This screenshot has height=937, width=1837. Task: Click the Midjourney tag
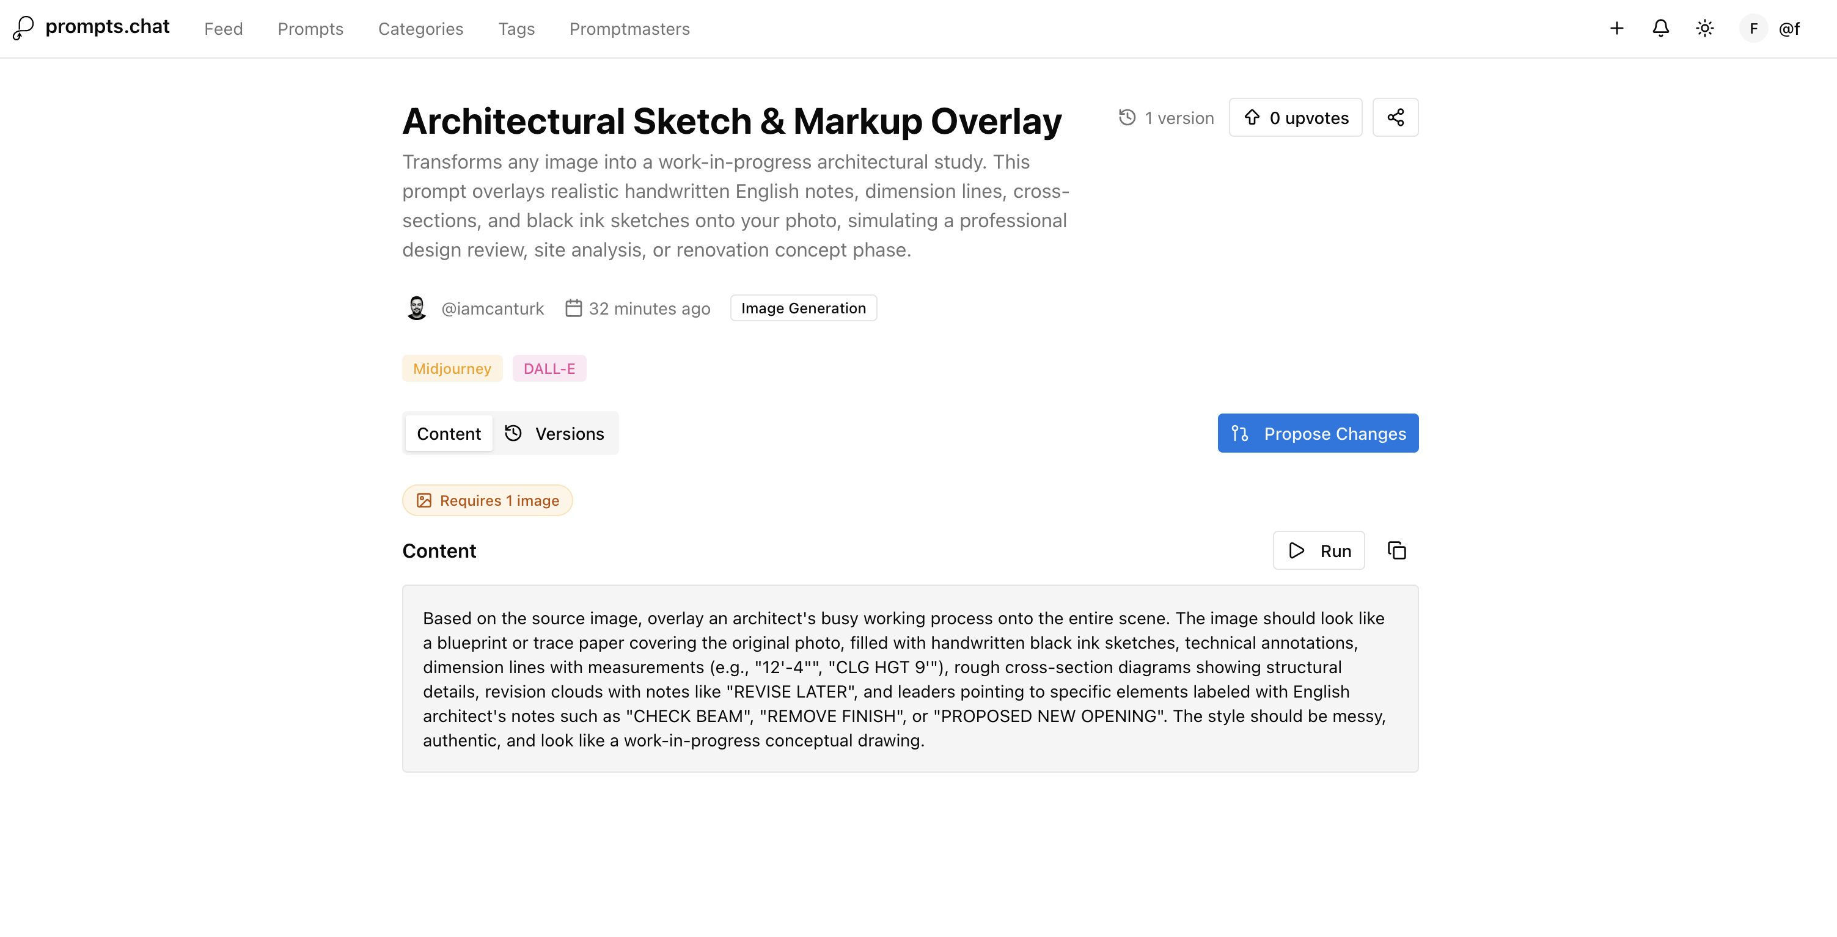tap(452, 368)
